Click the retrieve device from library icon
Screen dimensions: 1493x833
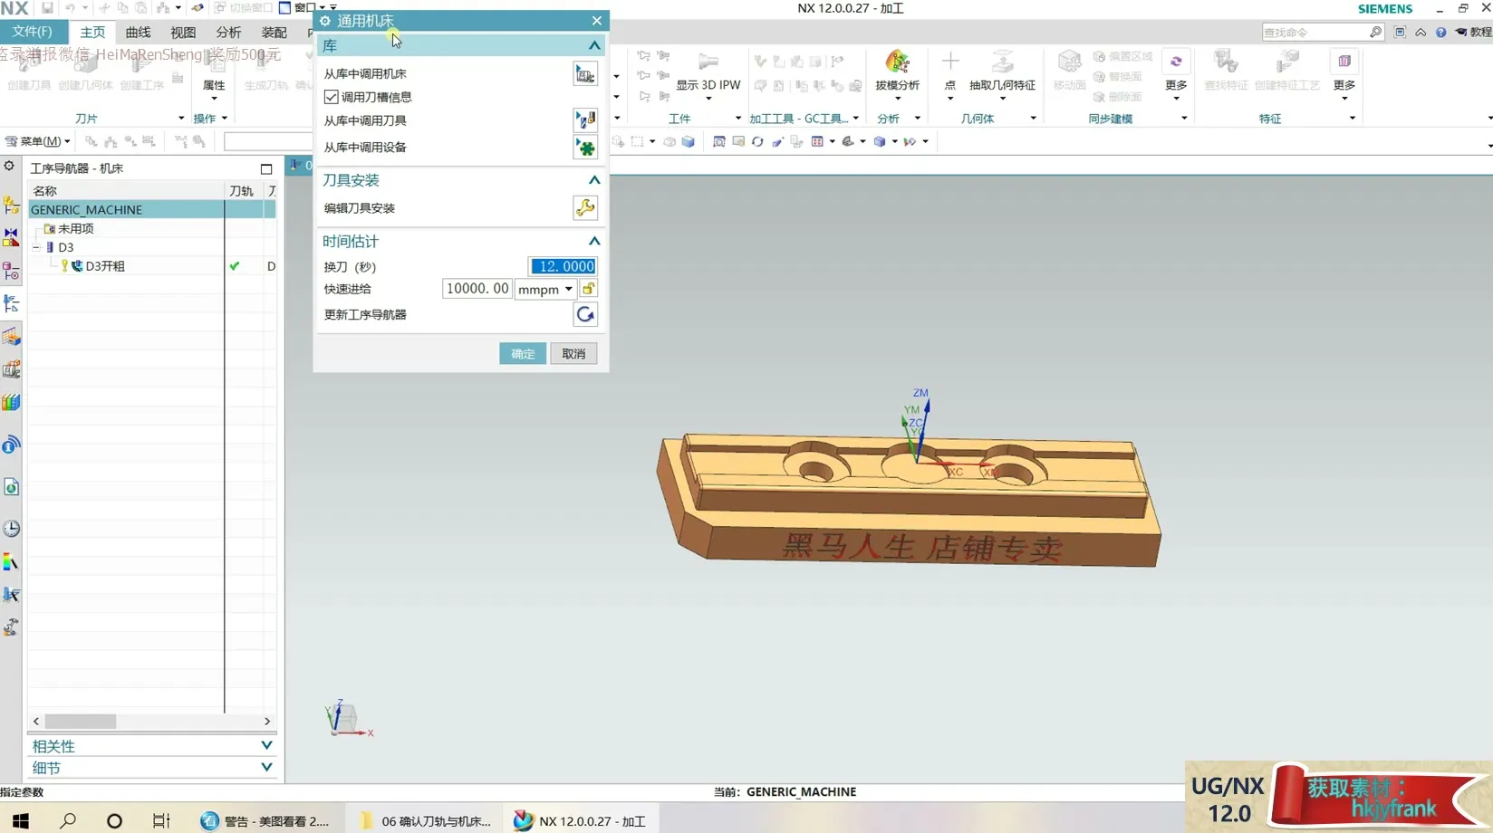pos(585,148)
